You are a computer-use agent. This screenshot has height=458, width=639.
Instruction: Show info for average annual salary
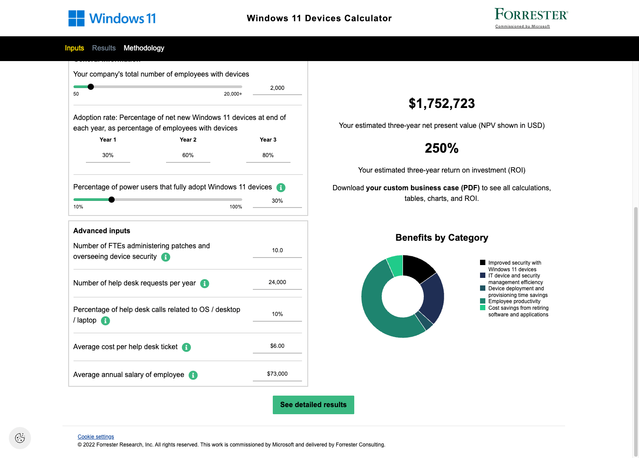(193, 375)
